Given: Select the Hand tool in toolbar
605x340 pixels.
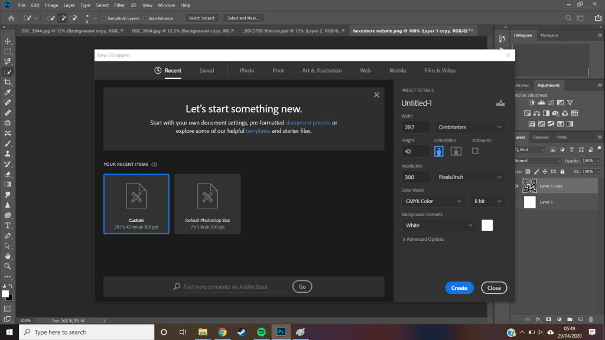Looking at the screenshot, I should tap(8, 256).
